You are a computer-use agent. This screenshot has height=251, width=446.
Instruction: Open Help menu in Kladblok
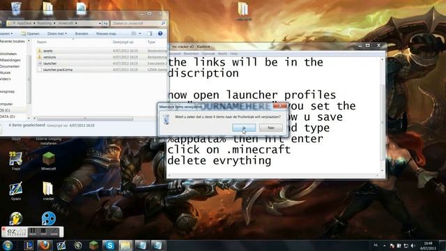pyautogui.click(x=233, y=54)
